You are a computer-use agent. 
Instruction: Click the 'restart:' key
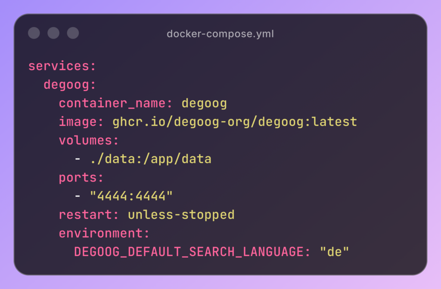89,215
